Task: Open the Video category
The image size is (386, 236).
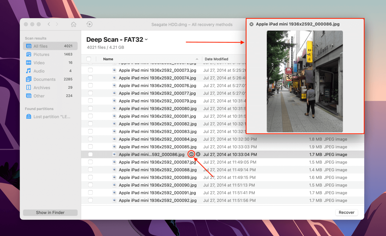Action: click(x=50, y=63)
